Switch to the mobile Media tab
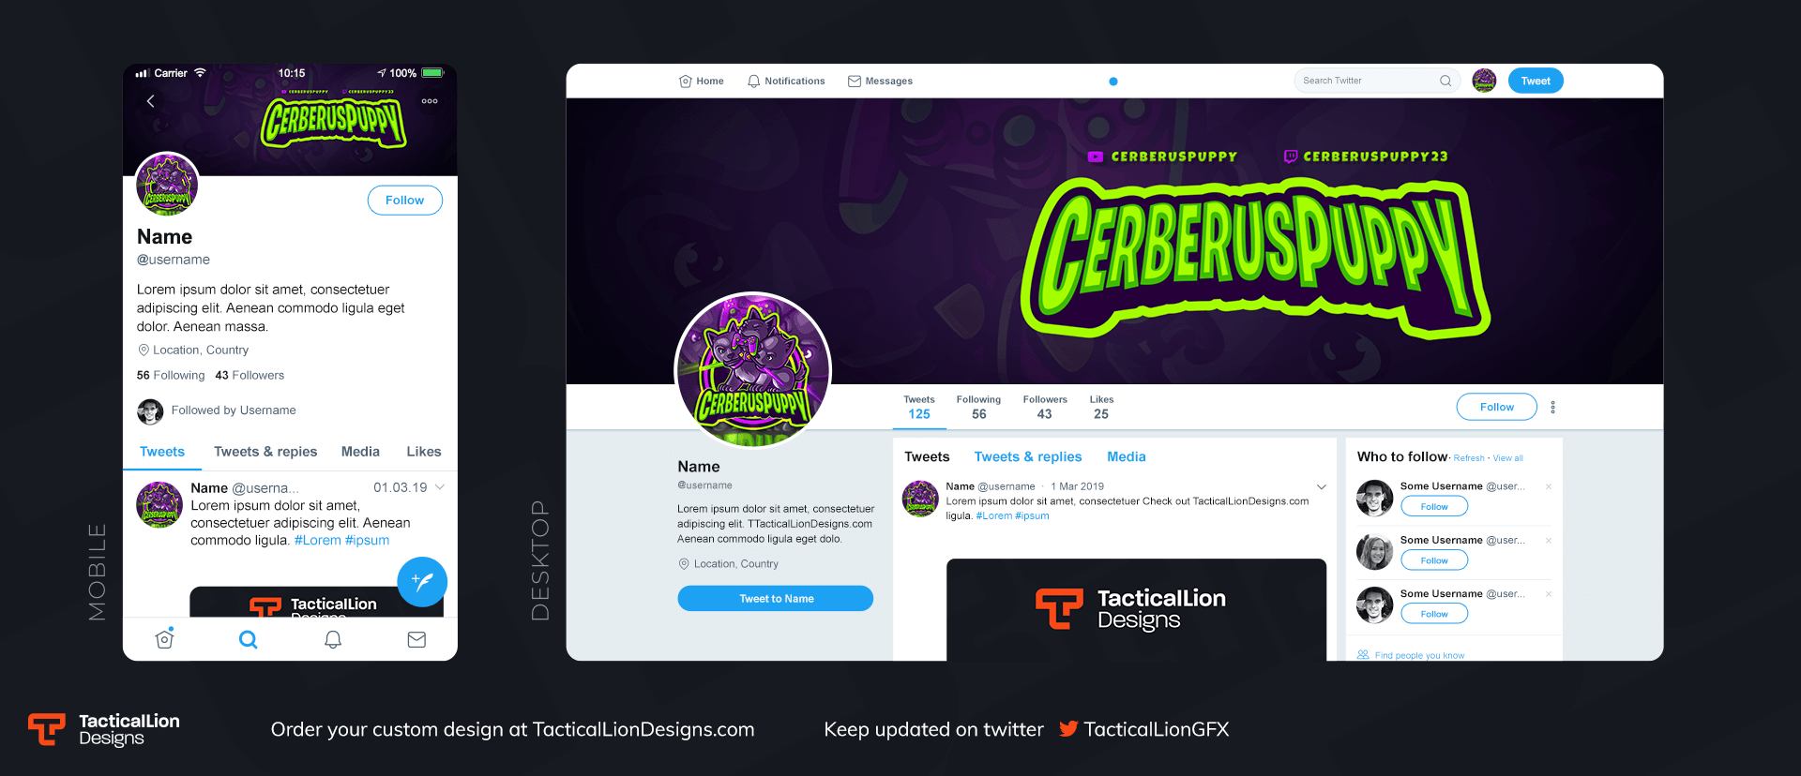The height and width of the screenshot is (776, 1801). tap(360, 452)
